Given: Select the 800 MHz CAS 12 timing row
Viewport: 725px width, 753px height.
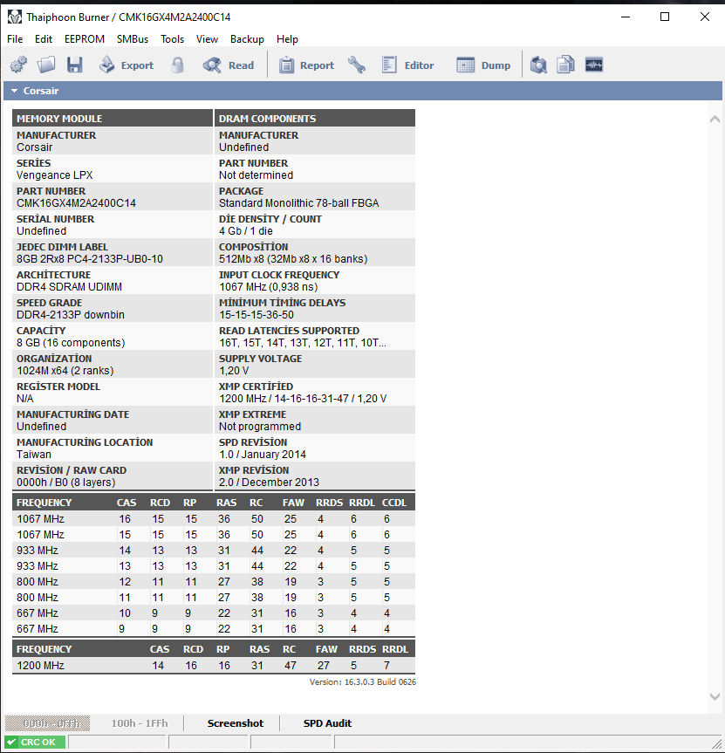Looking at the screenshot, I should [214, 582].
